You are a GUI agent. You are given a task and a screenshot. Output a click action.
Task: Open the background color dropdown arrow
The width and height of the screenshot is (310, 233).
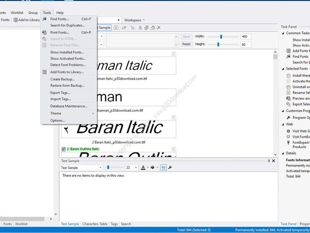point(157,167)
